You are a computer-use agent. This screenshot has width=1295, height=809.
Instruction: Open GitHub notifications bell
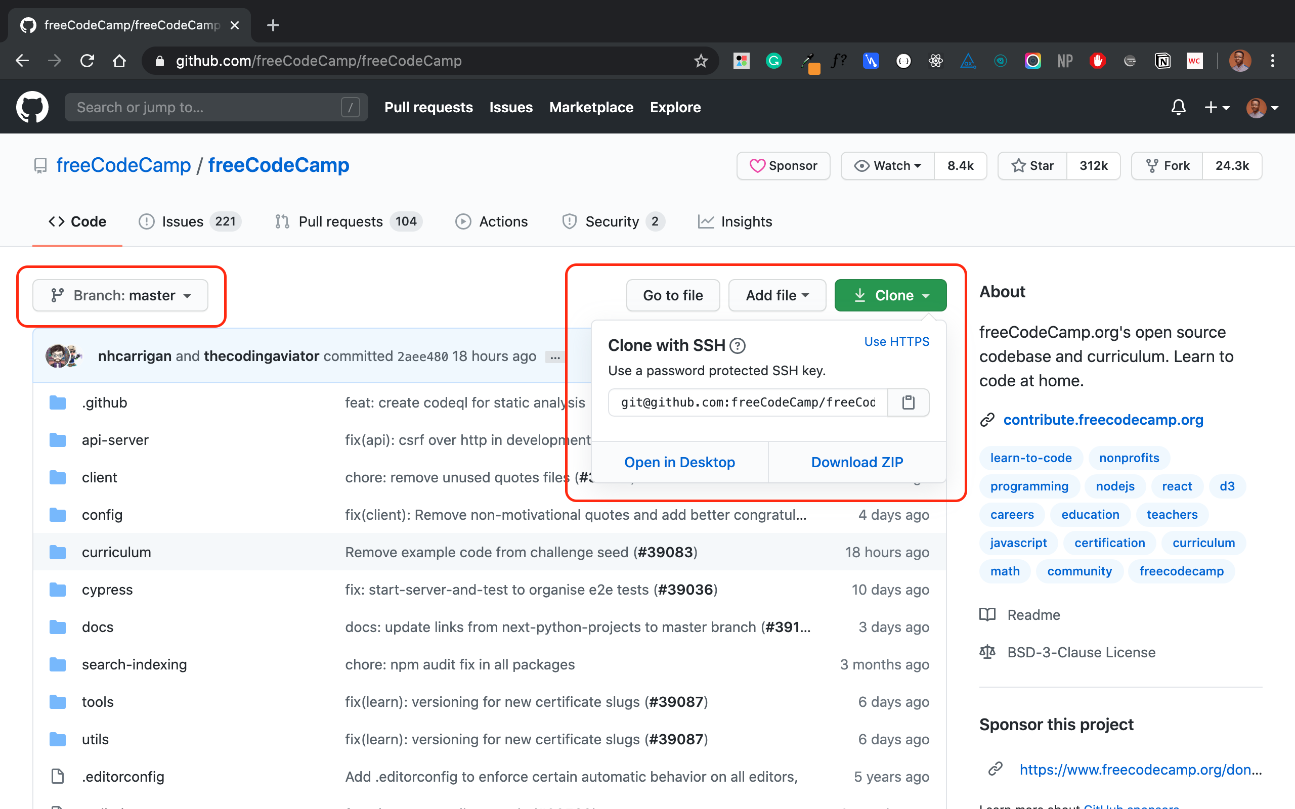(x=1178, y=107)
